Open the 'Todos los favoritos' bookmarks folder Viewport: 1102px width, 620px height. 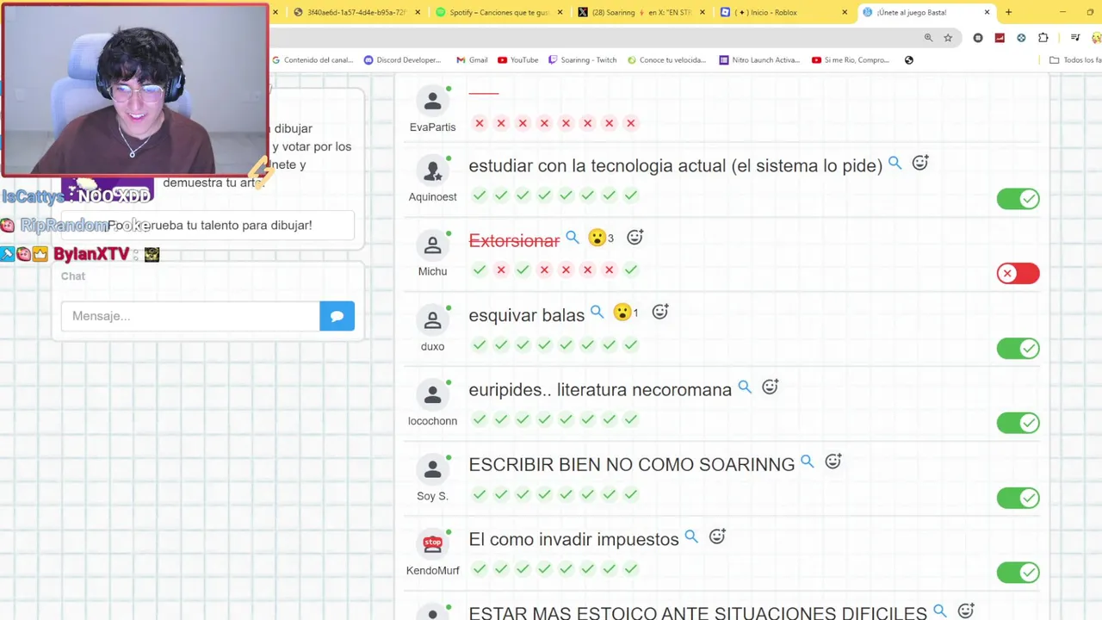click(x=1075, y=60)
